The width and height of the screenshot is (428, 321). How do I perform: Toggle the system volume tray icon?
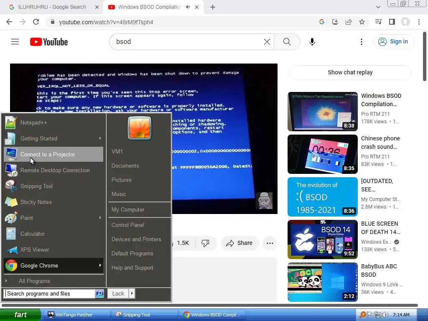coord(385,315)
